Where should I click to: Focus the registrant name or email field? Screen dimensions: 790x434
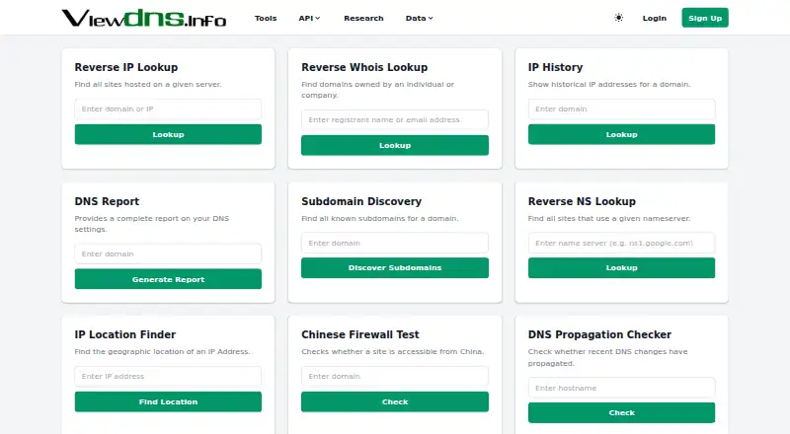click(395, 119)
